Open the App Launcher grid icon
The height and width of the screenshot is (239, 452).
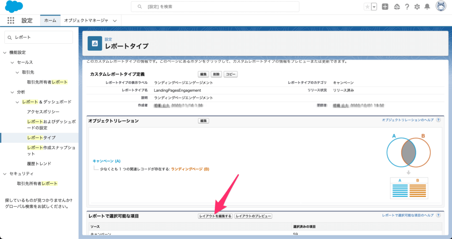(x=11, y=20)
